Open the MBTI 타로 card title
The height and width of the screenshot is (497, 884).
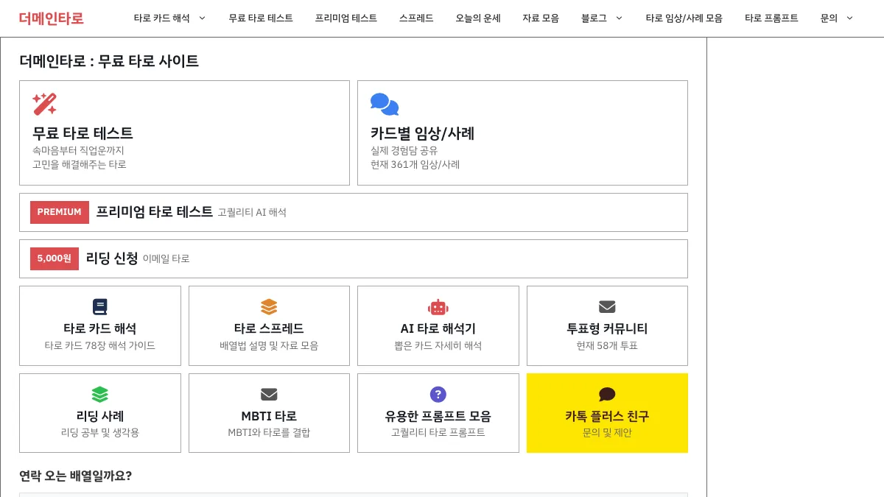click(x=269, y=416)
